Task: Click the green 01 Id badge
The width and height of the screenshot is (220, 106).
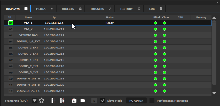Action: tap(11, 23)
